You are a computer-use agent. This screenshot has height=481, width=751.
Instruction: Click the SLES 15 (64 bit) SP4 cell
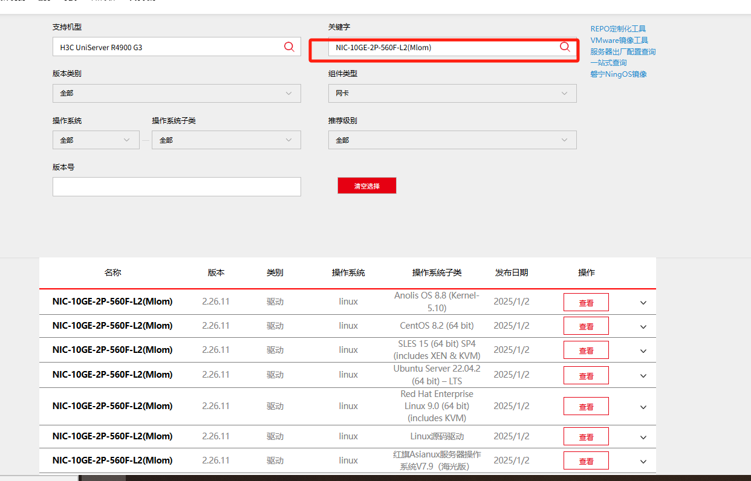437,350
